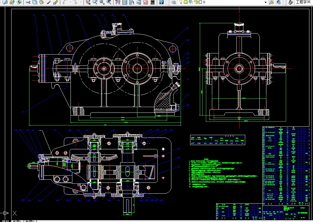Activate the Pan hand tool
This screenshot has width=313, height=222.
[x=88, y=2]
